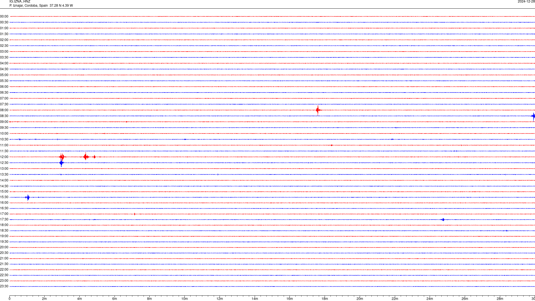Click the 10m tick on the time axis
Screen dimensions: 535x301
tap(184, 299)
